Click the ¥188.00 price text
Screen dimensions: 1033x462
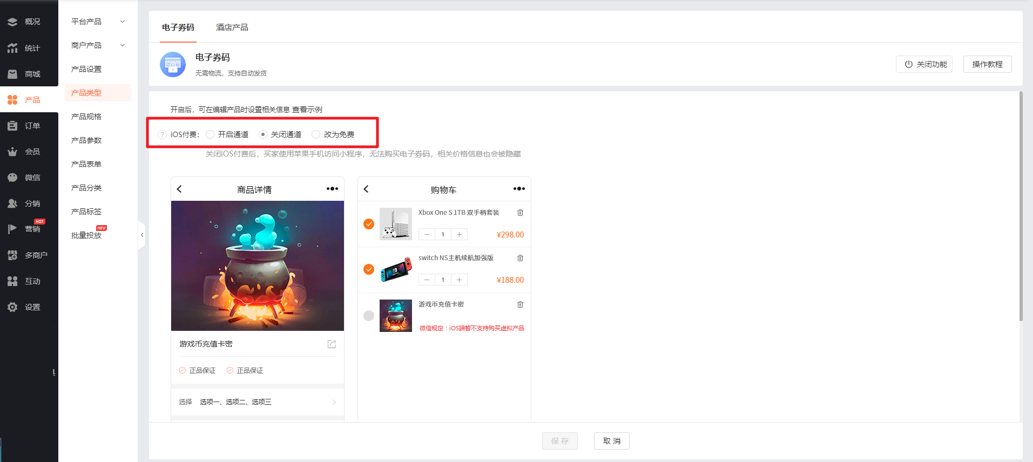pos(510,280)
